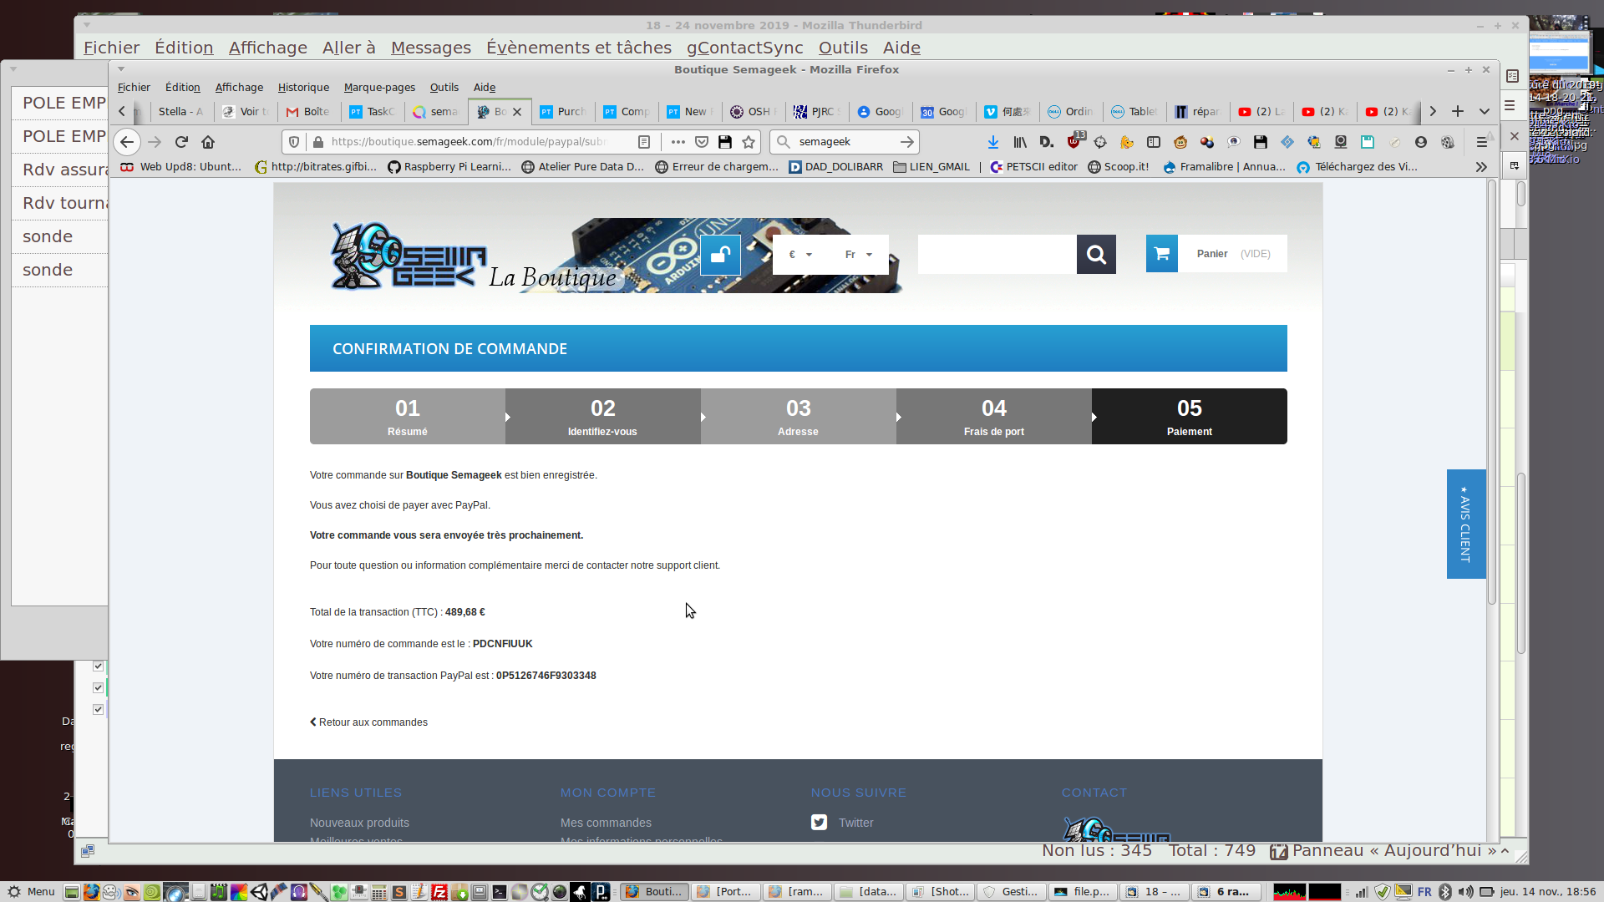The height and width of the screenshot is (902, 1604).
Task: Toggle the second calendar checkbox in Thunderbird
Action: point(98,687)
